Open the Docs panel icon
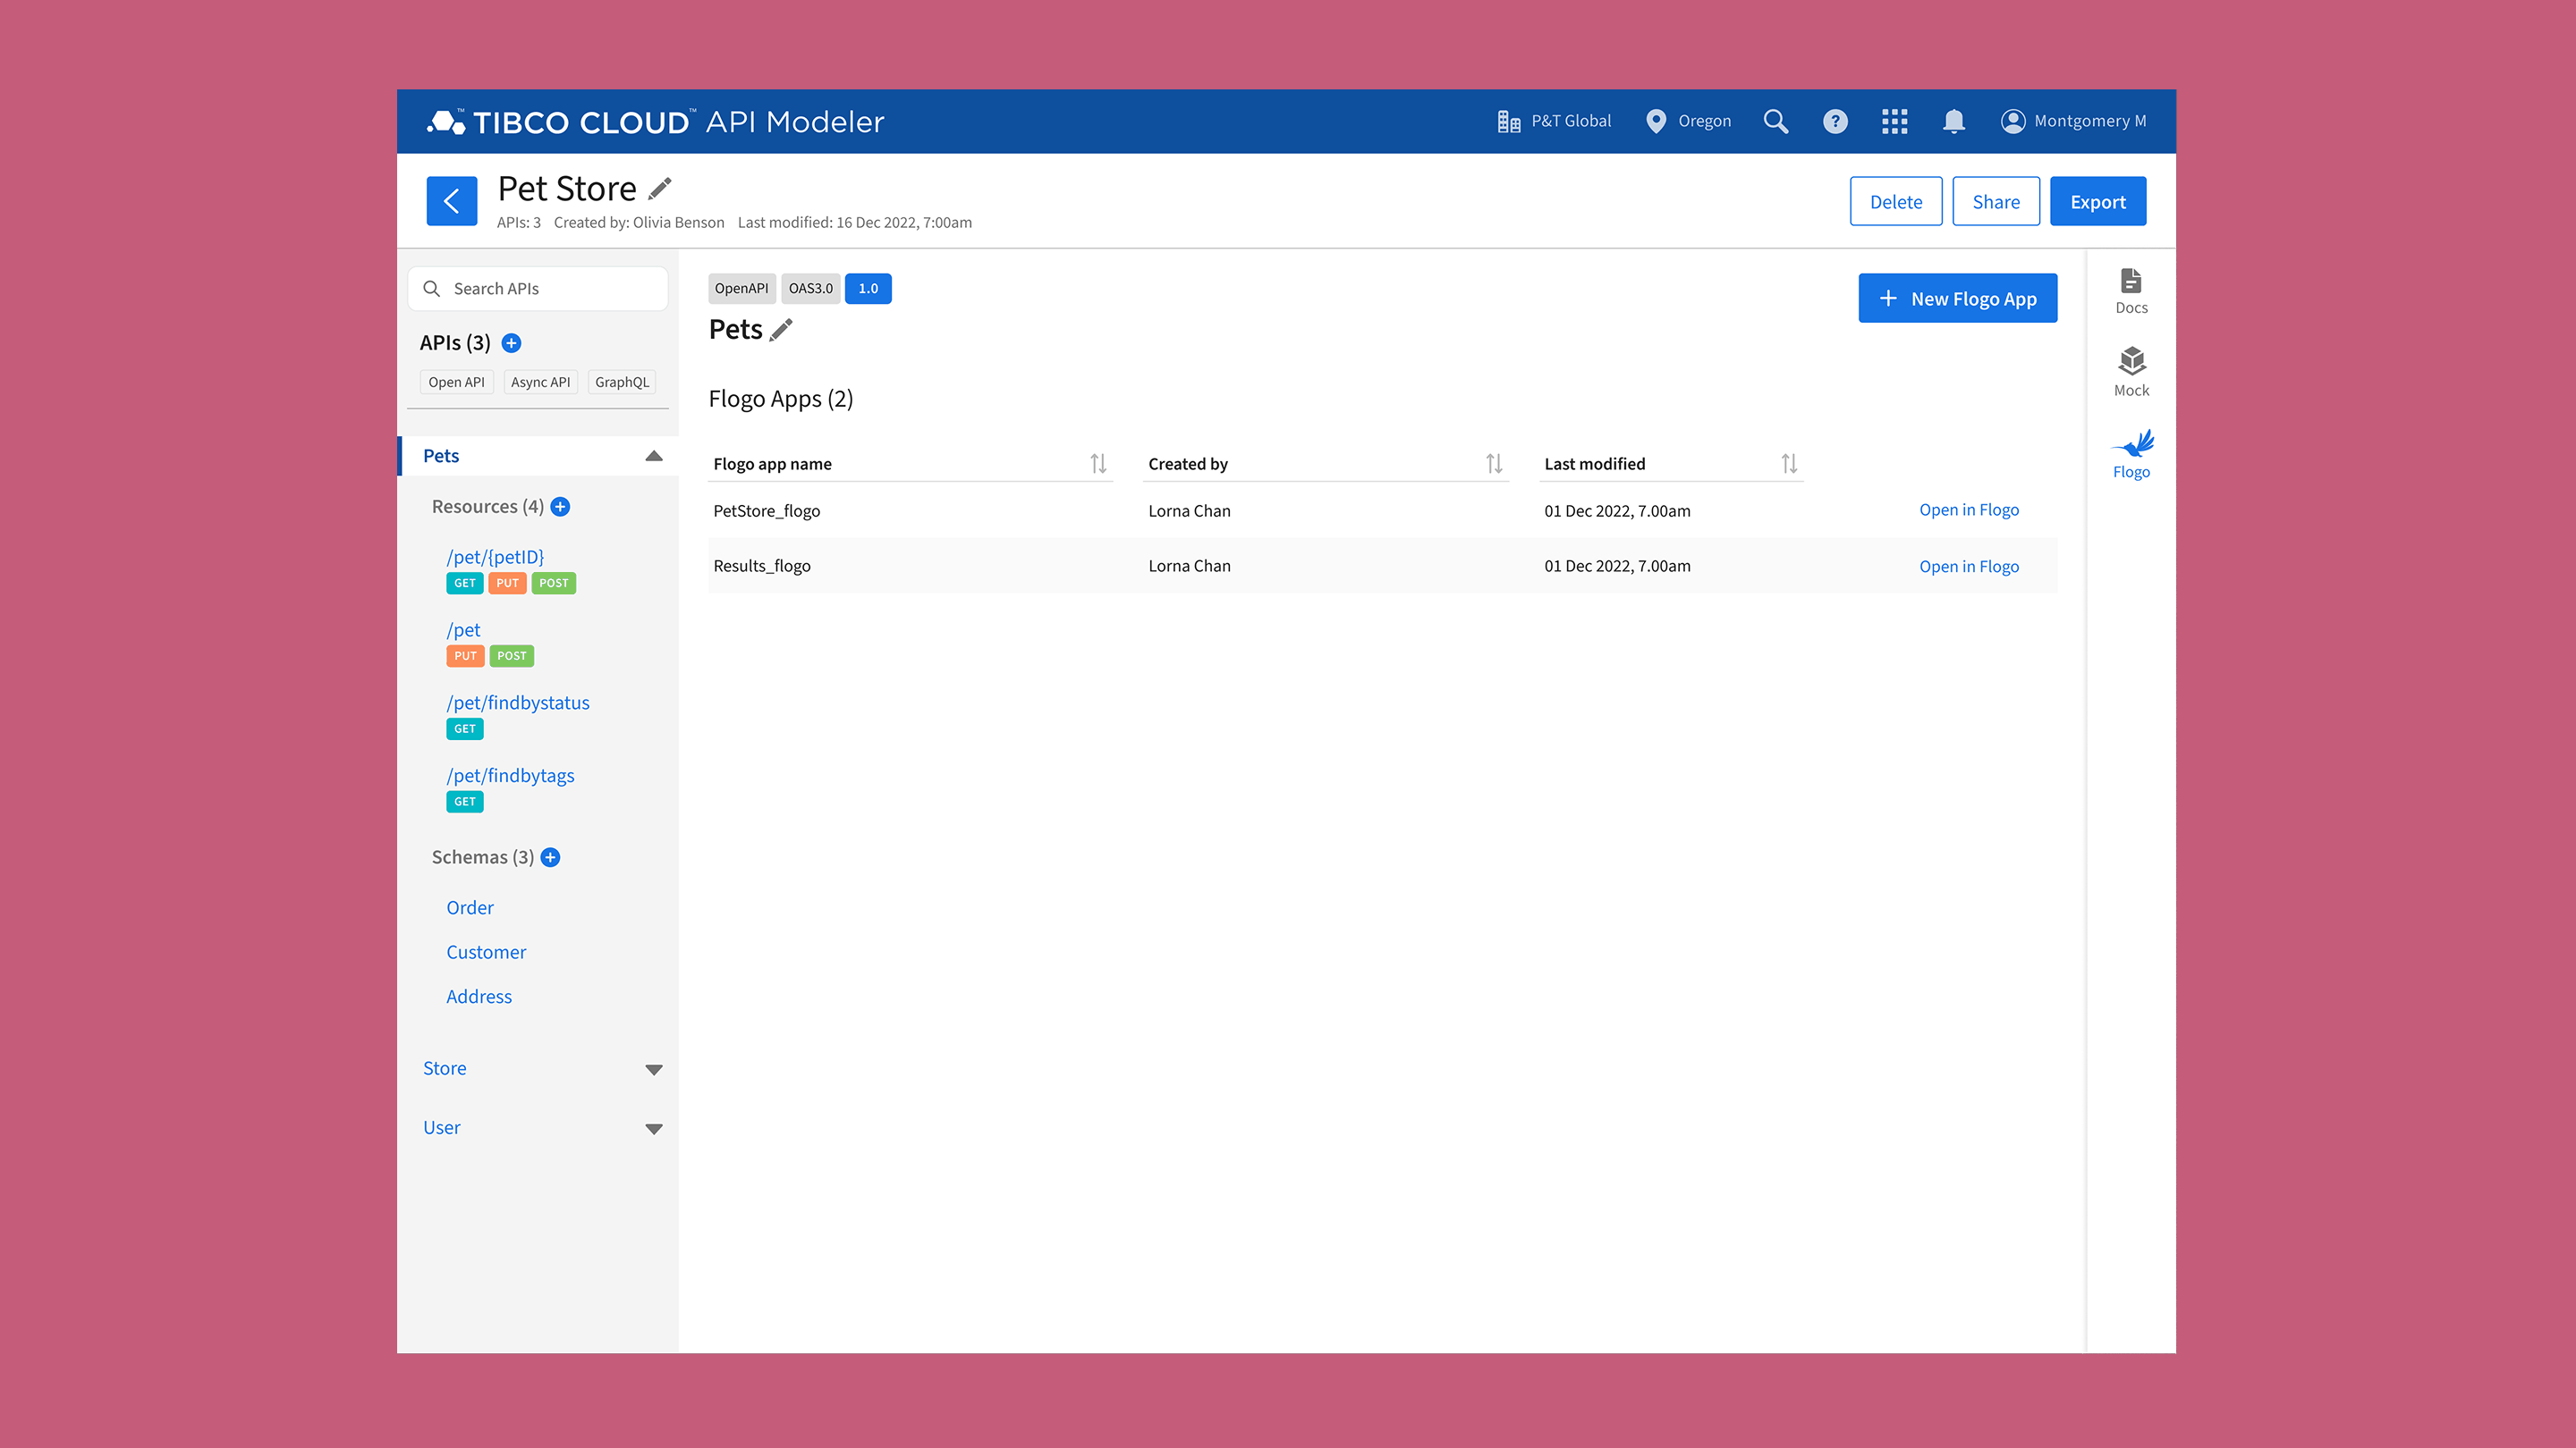 (2131, 290)
